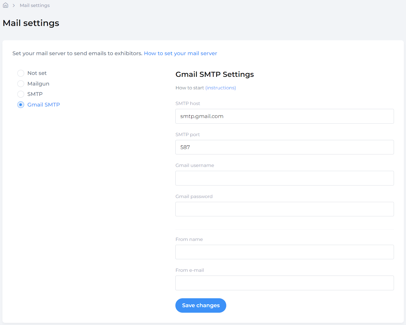Open the (instructions) link
The width and height of the screenshot is (406, 325).
tap(221, 88)
